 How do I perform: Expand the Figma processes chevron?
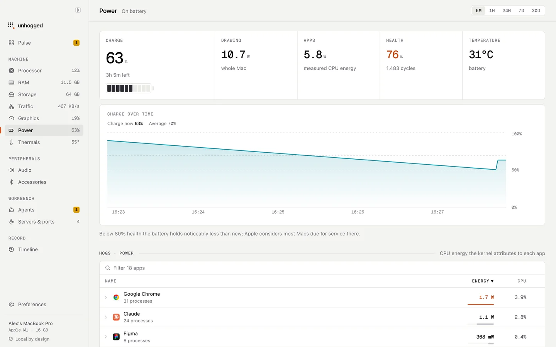click(106, 337)
